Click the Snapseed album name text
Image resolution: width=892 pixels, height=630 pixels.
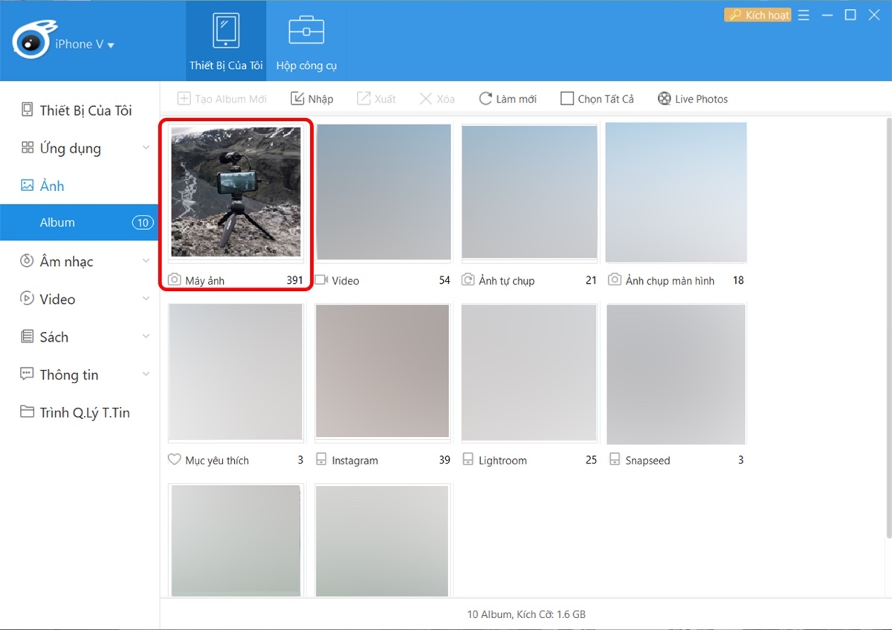tap(647, 461)
